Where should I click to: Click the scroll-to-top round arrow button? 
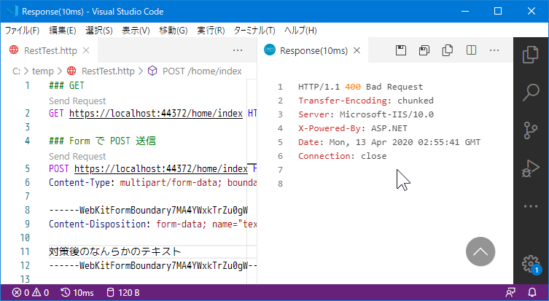[480, 251]
